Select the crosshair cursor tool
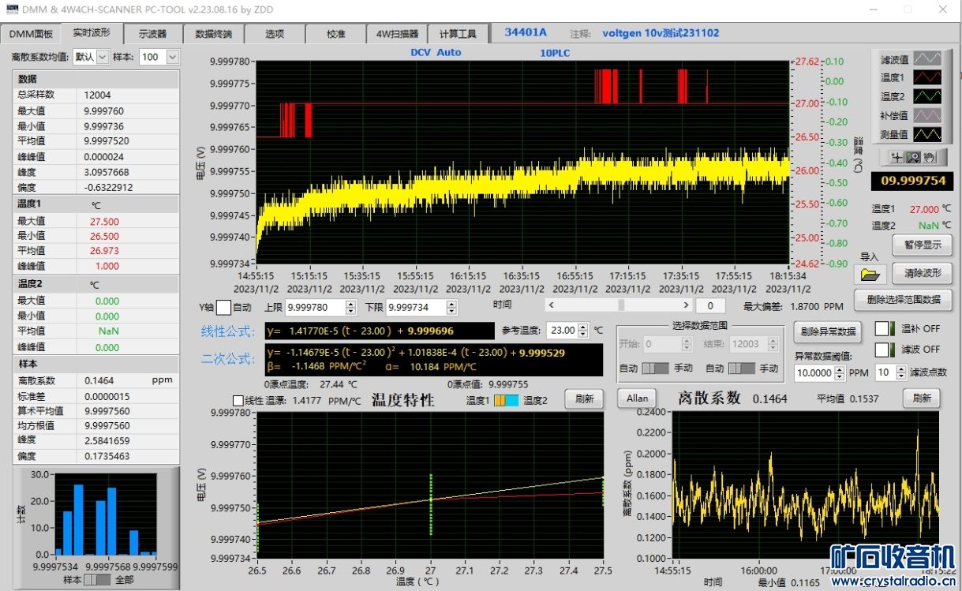 [896, 157]
